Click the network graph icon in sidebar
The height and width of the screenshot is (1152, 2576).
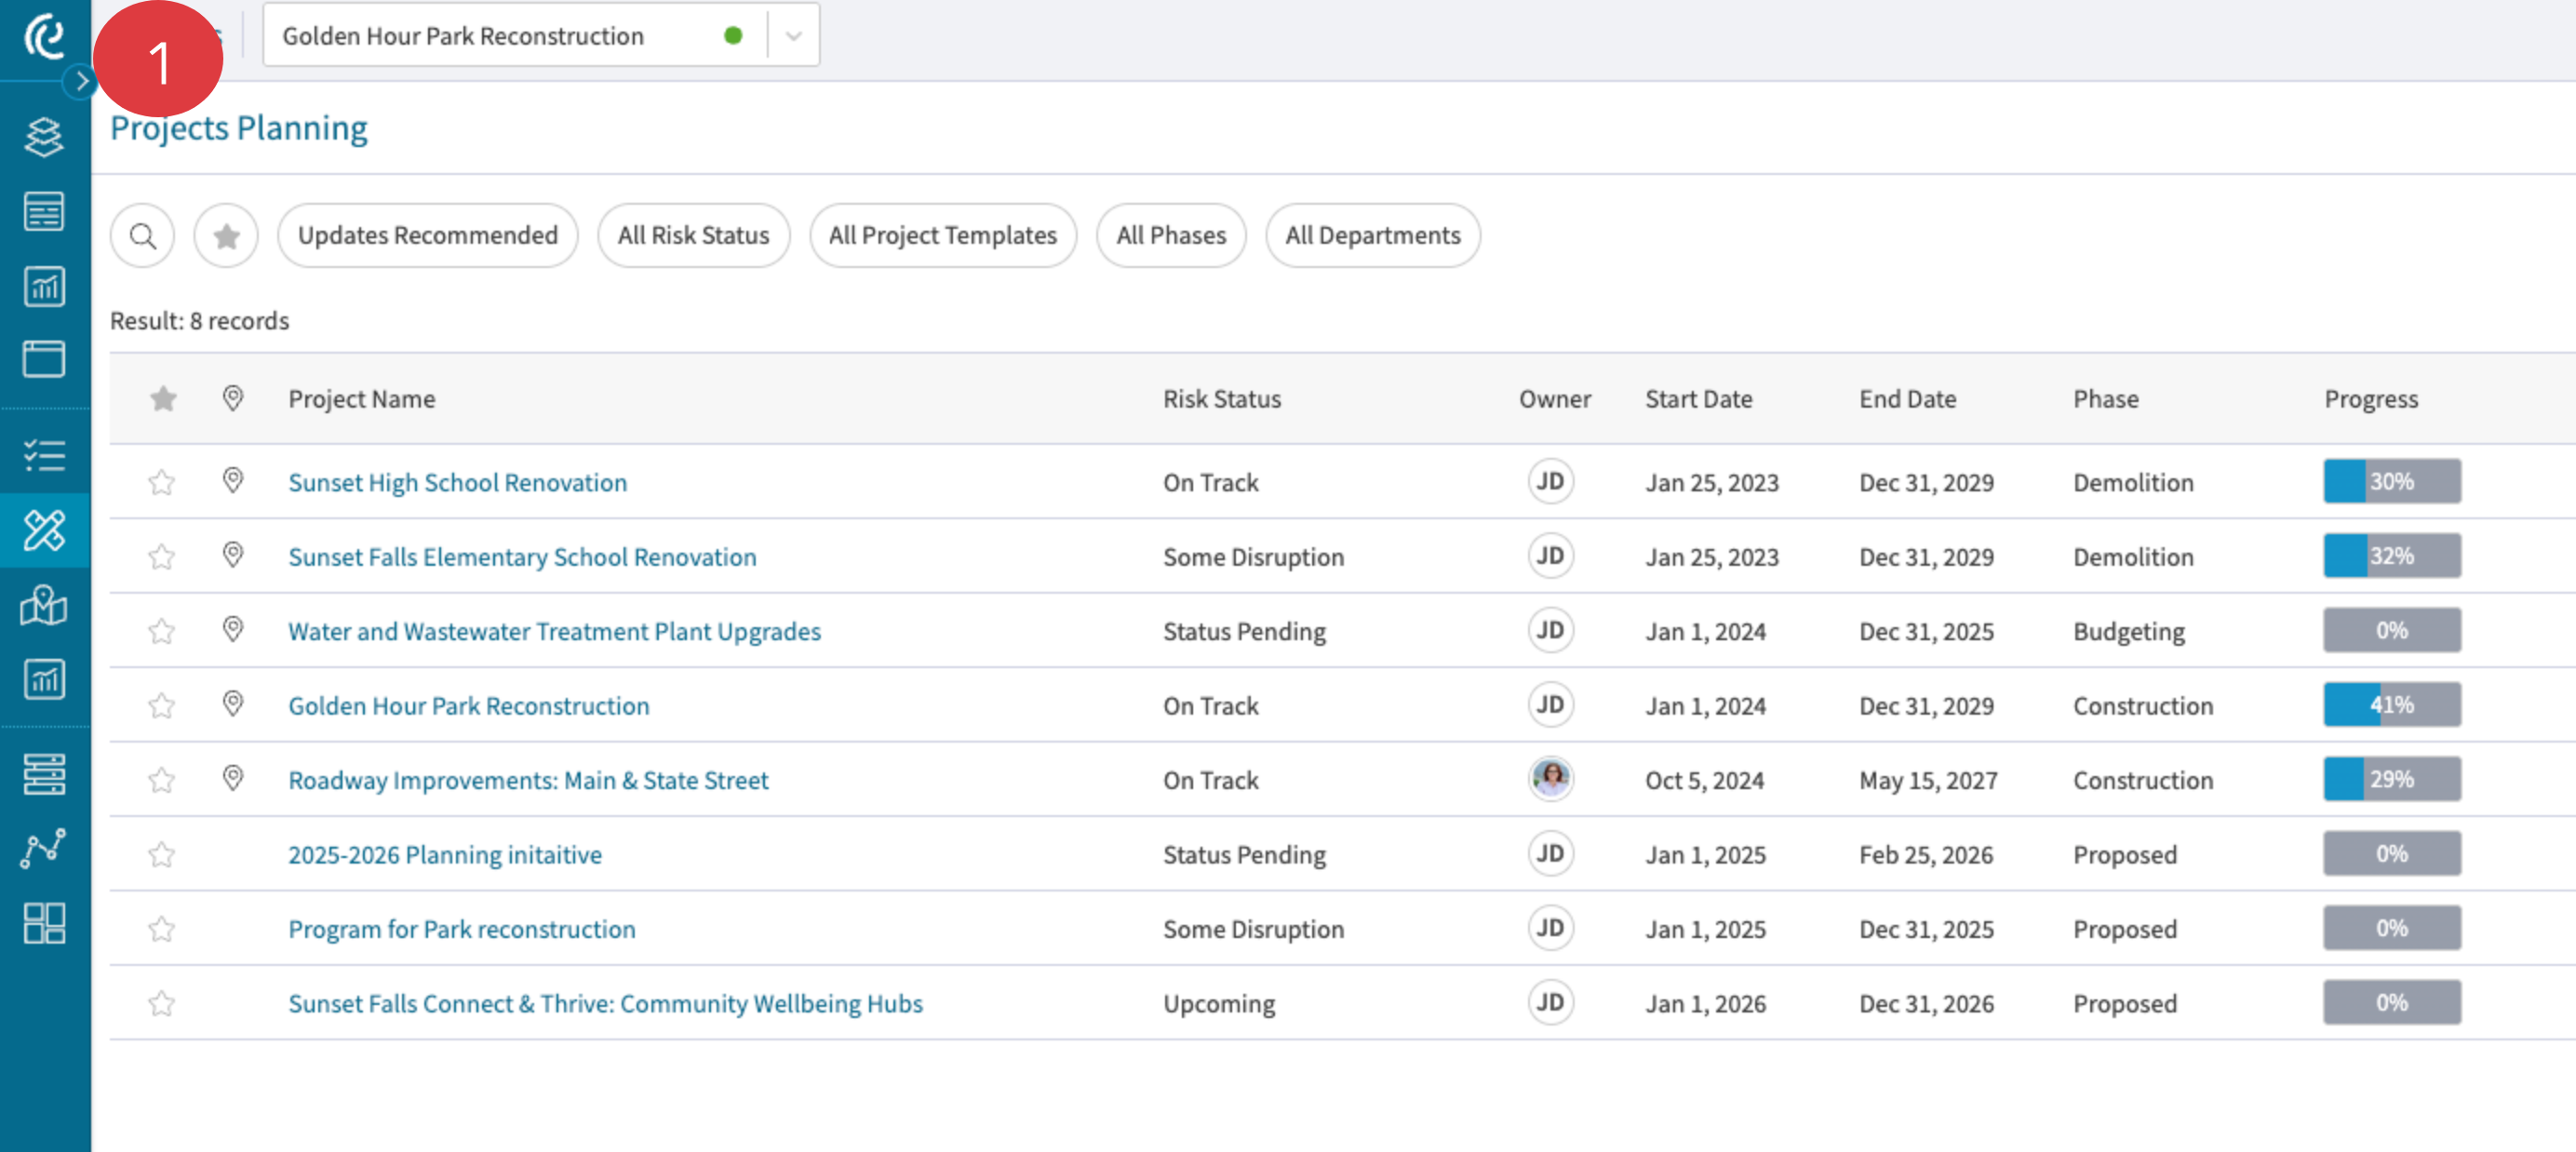pos(44,848)
